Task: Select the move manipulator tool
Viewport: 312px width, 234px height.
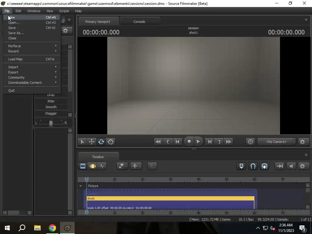Action: (x=91, y=142)
